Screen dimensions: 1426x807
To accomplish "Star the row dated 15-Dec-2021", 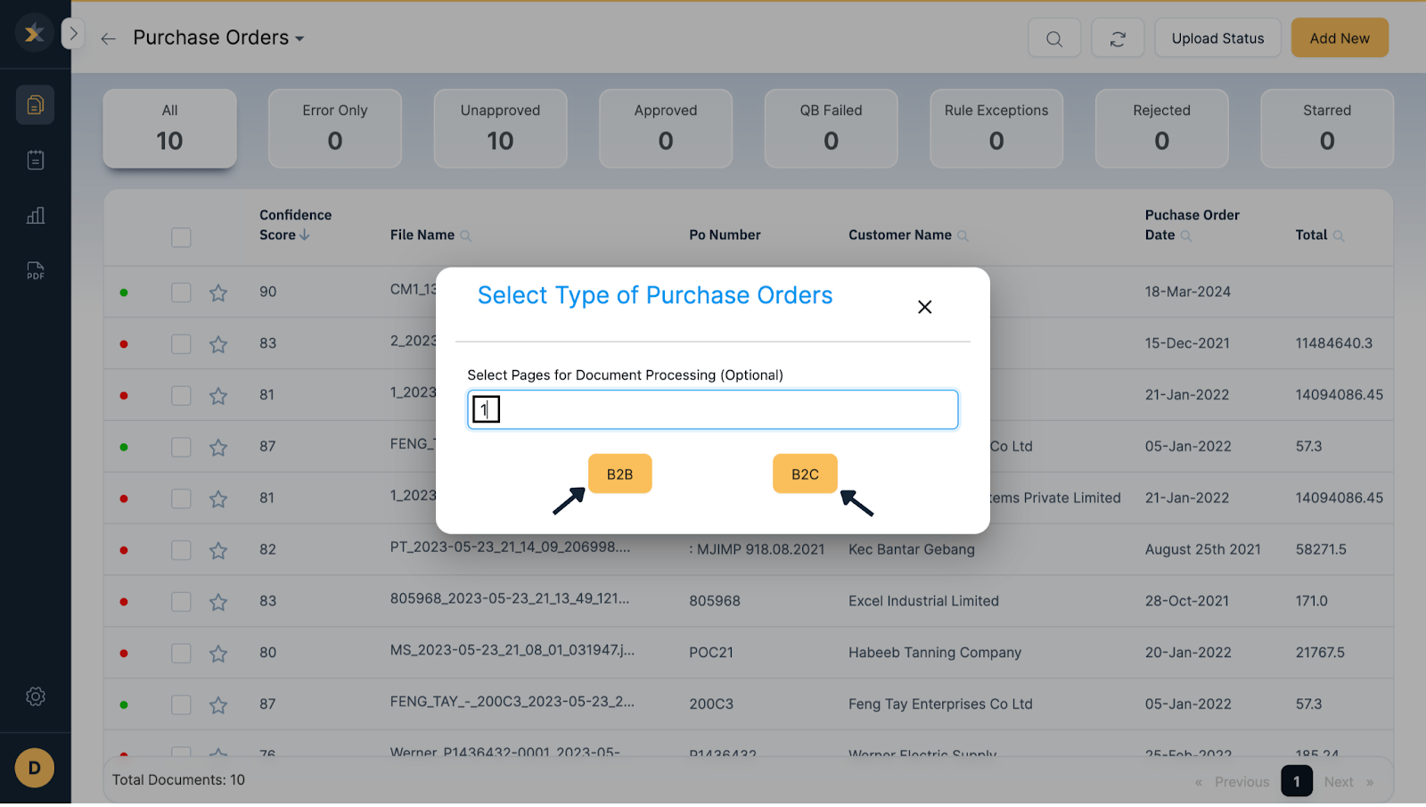I will tap(218, 344).
